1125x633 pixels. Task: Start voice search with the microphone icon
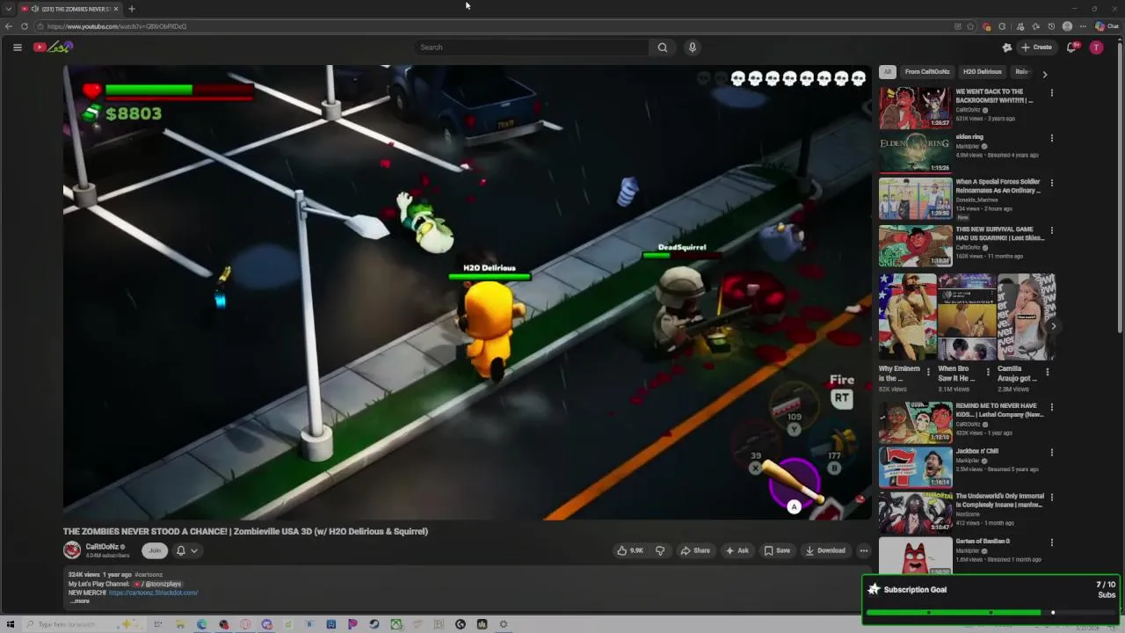693,47
